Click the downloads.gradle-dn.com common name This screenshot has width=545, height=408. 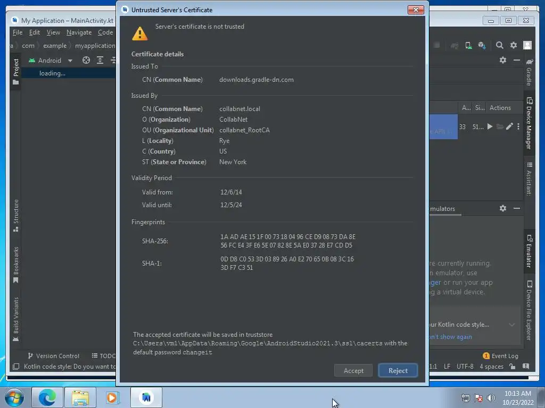coord(256,80)
